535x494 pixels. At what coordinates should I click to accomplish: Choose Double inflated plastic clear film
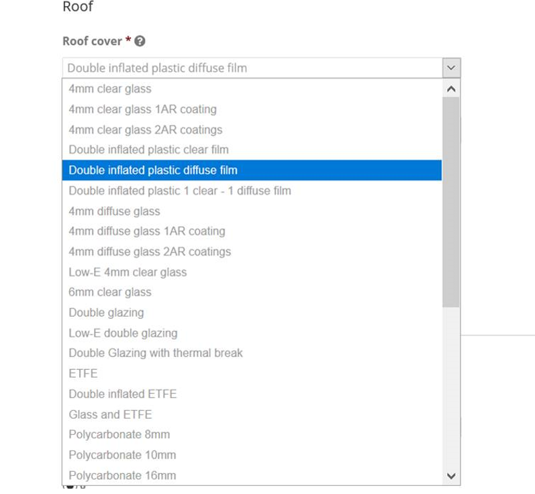[252, 150]
